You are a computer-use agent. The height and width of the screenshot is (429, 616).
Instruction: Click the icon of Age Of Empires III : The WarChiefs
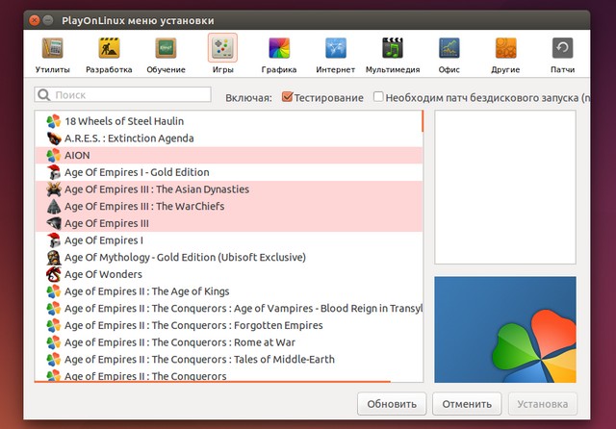click(54, 207)
